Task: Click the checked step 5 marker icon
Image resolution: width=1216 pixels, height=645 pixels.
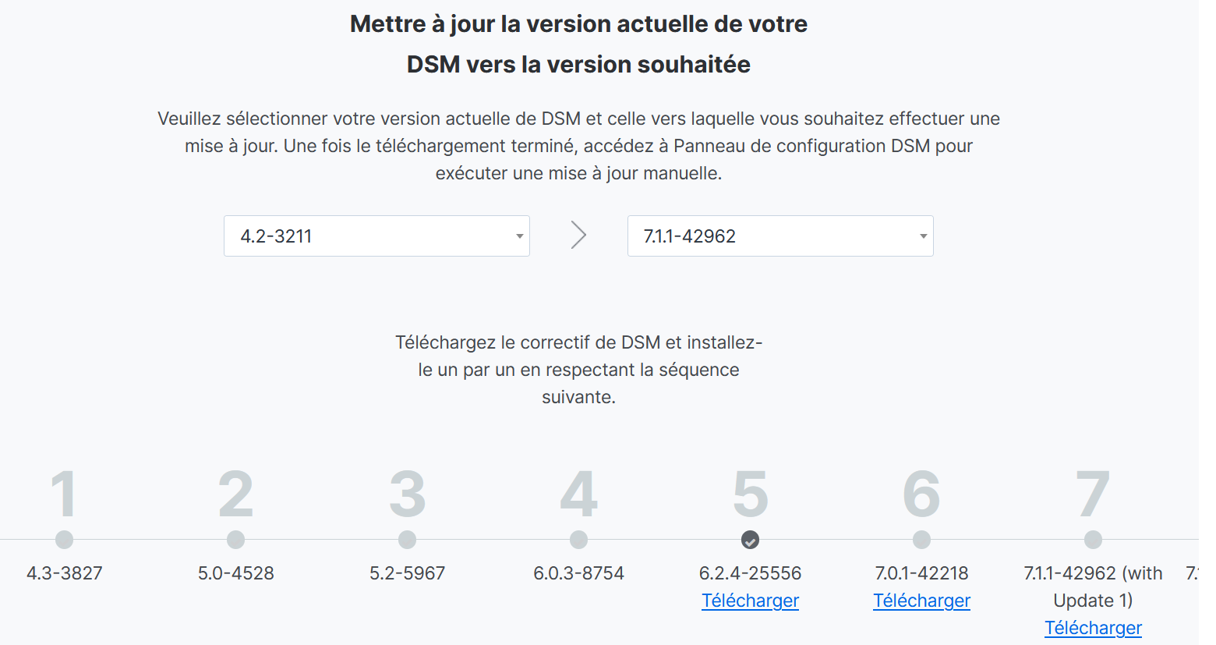Action: pos(750,540)
